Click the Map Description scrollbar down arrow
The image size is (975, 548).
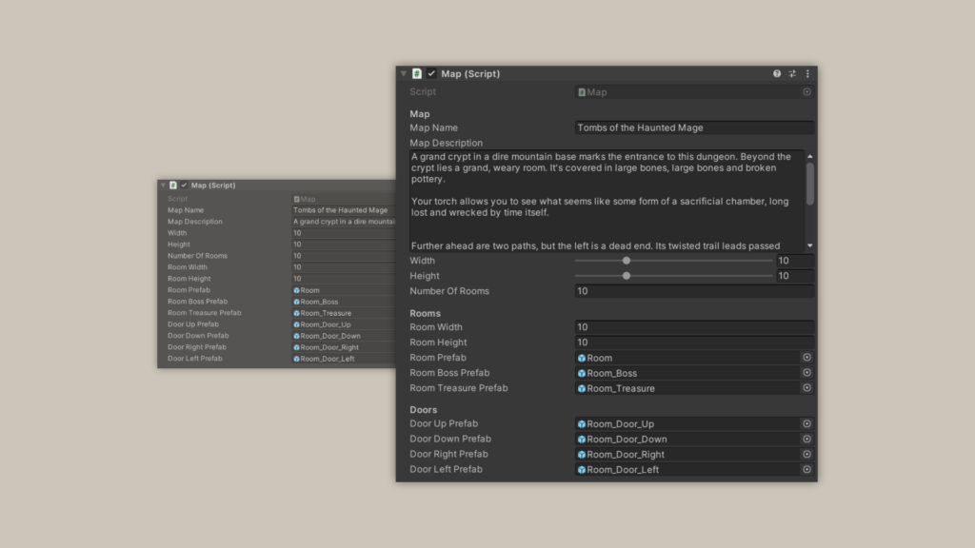(x=810, y=245)
